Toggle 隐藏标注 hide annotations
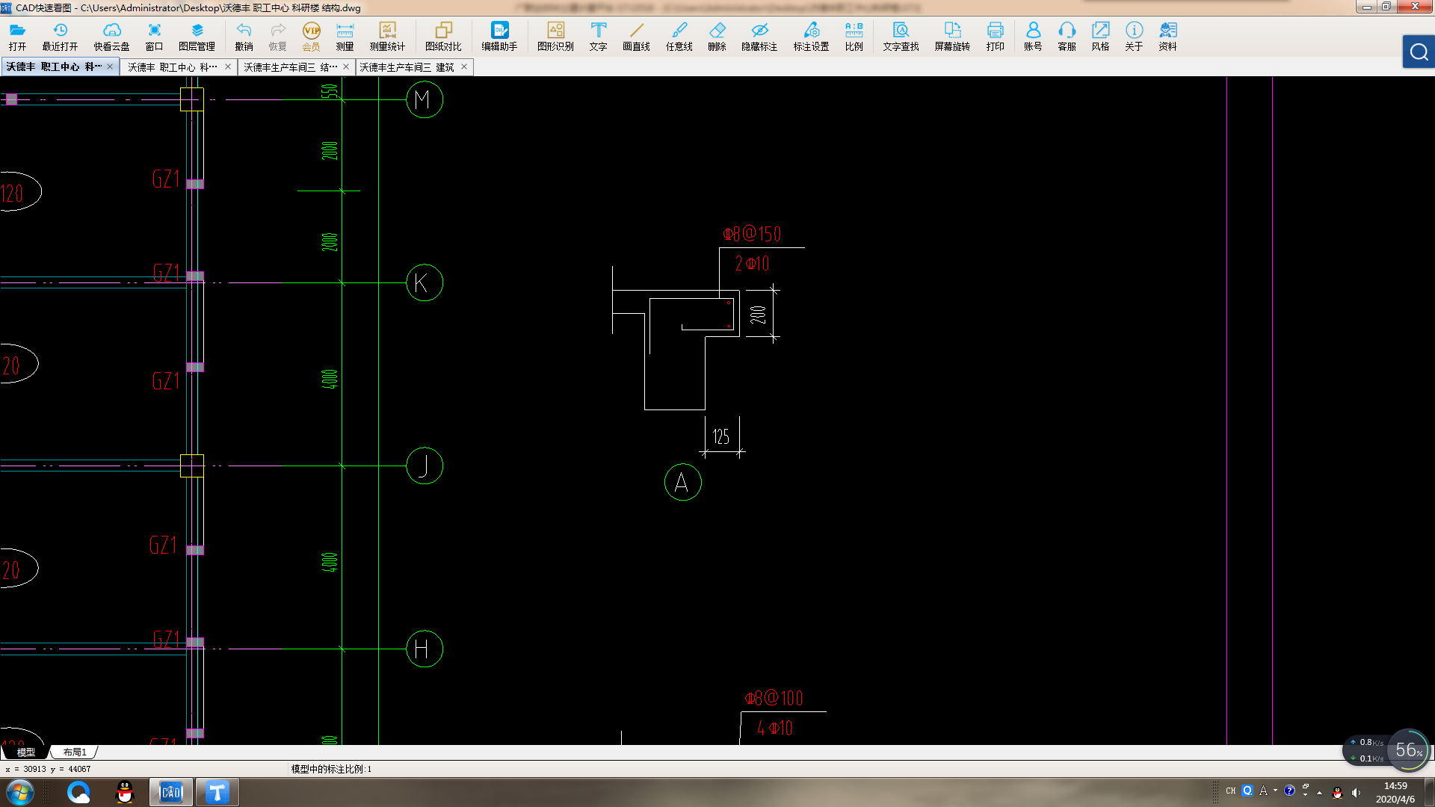 (759, 35)
